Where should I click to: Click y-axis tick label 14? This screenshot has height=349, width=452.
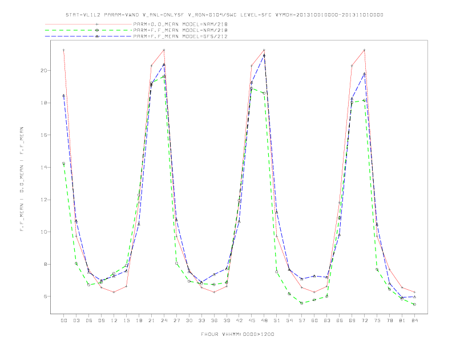(x=43, y=167)
